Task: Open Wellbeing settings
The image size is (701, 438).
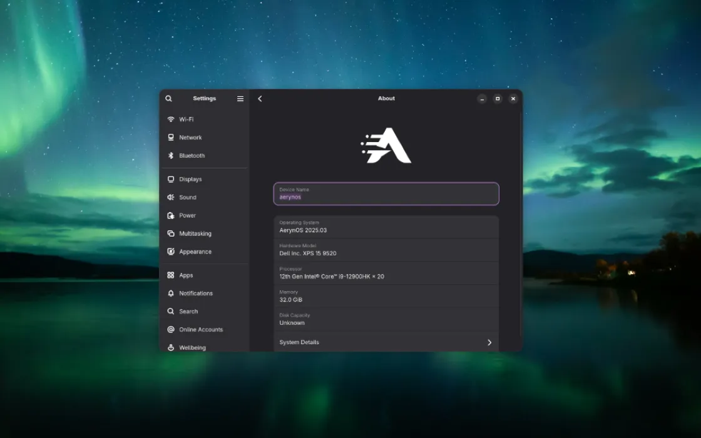Action: (x=204, y=347)
